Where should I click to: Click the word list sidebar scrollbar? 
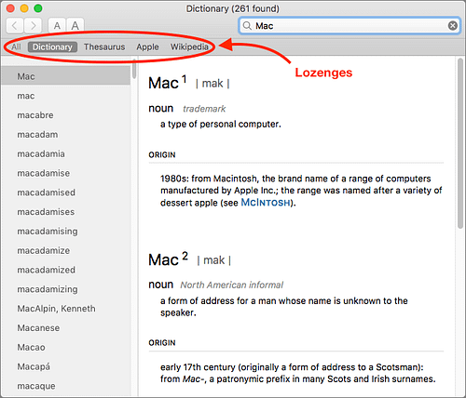click(x=134, y=68)
